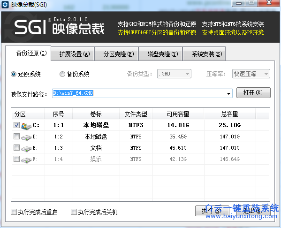Click the 文档 volume label cell
Image resolution: width=281 pixels, height=228 pixels.
pos(96,148)
